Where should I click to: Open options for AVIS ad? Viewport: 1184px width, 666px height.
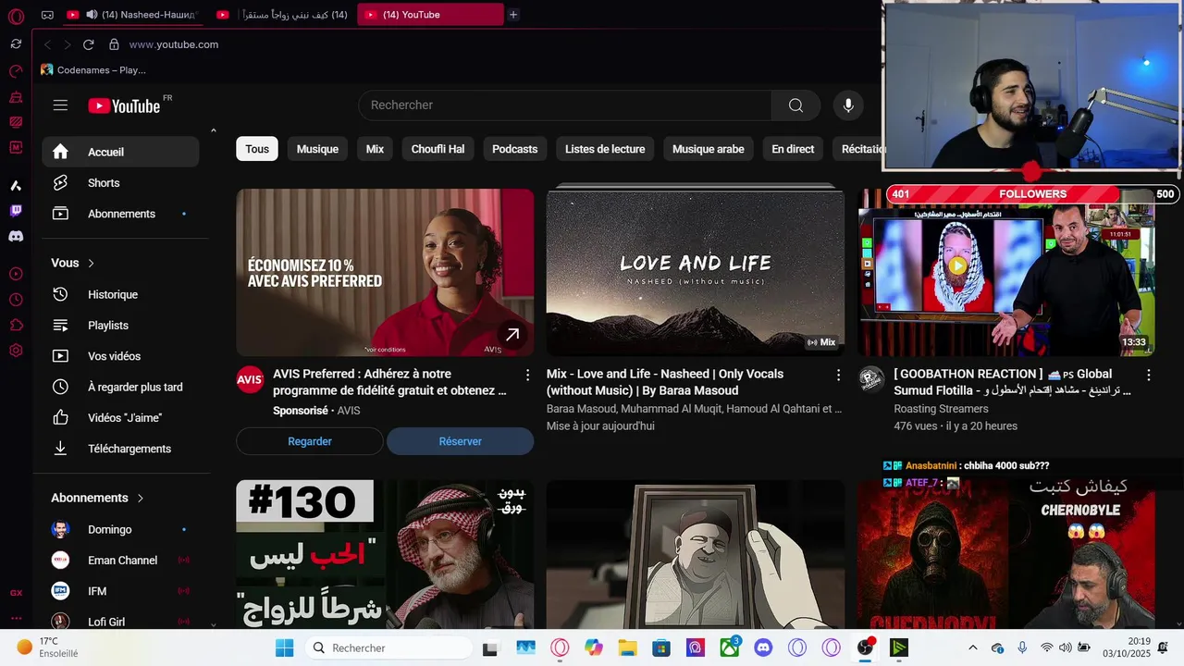click(528, 375)
